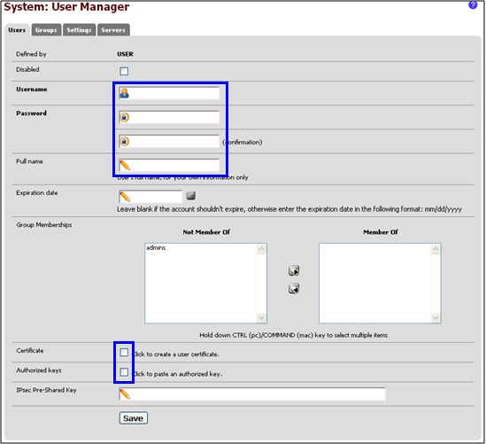
Task: Click the Save button
Action: 134,418
